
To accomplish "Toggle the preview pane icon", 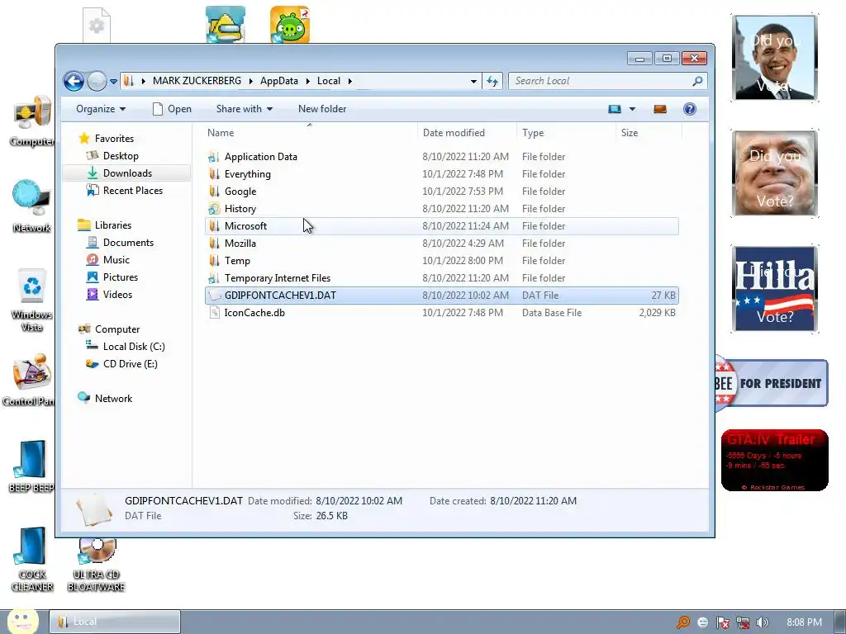I will (x=660, y=109).
